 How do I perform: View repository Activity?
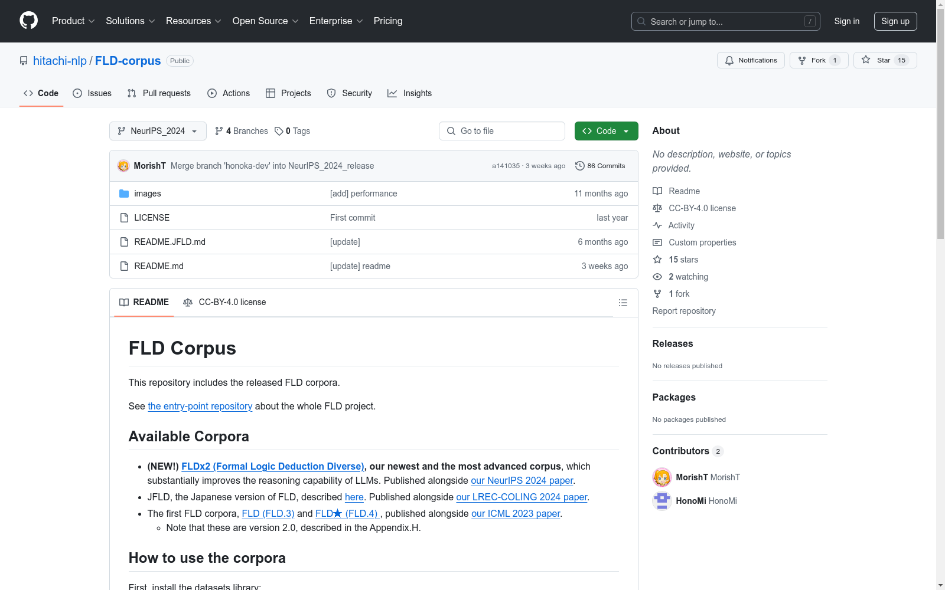point(674,225)
